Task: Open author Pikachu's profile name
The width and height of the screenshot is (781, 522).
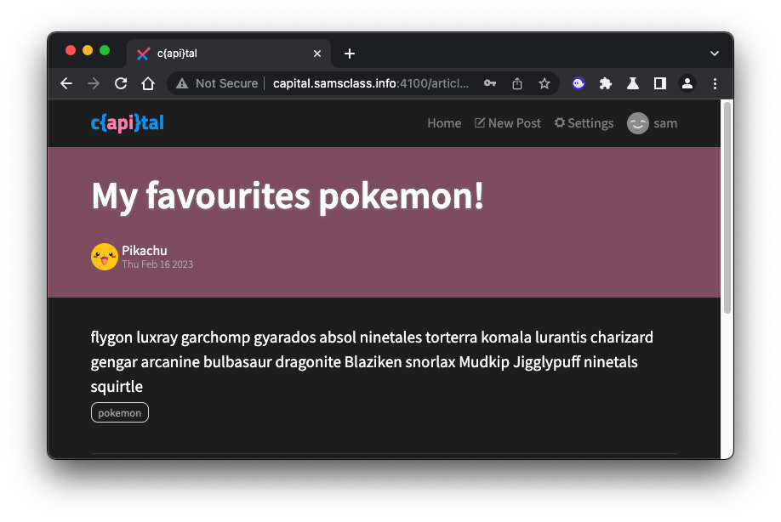Action: coord(145,250)
